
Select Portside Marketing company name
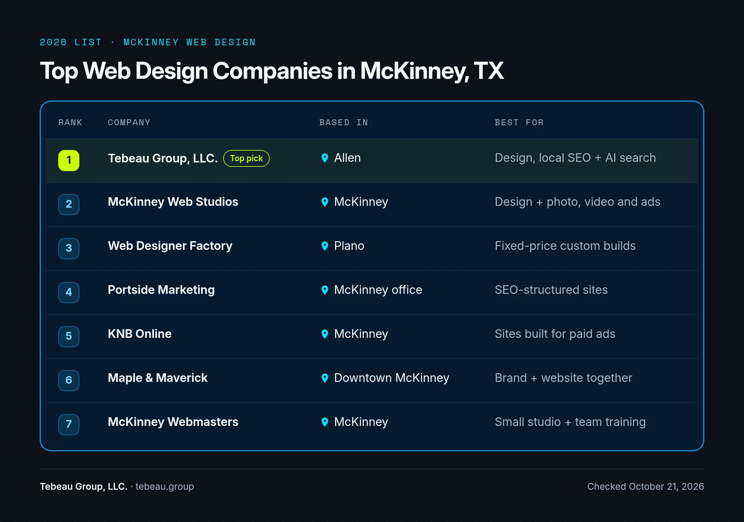tap(161, 290)
